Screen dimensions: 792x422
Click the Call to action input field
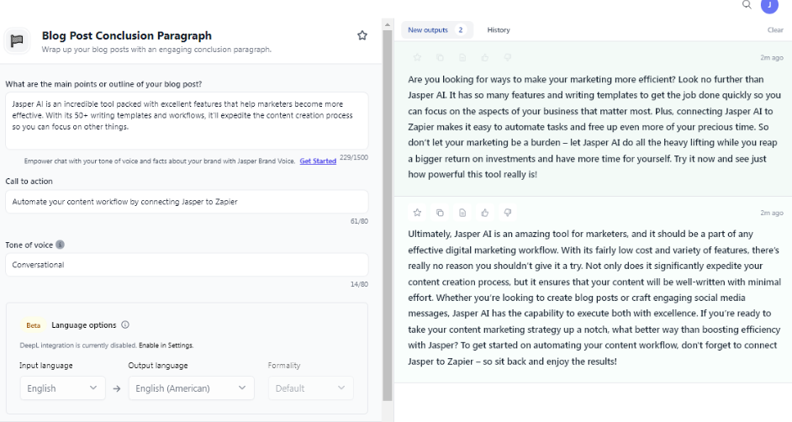point(187,202)
